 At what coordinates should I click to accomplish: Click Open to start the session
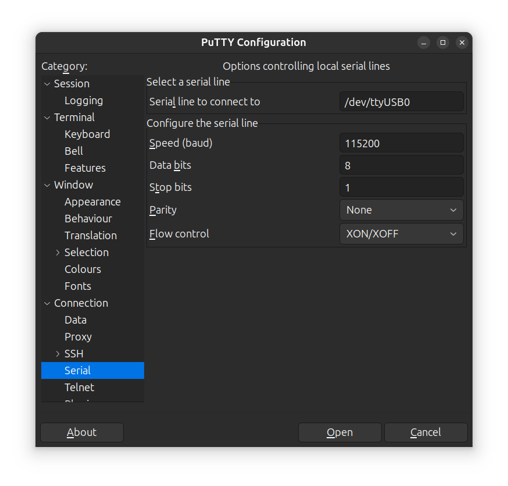tap(340, 432)
